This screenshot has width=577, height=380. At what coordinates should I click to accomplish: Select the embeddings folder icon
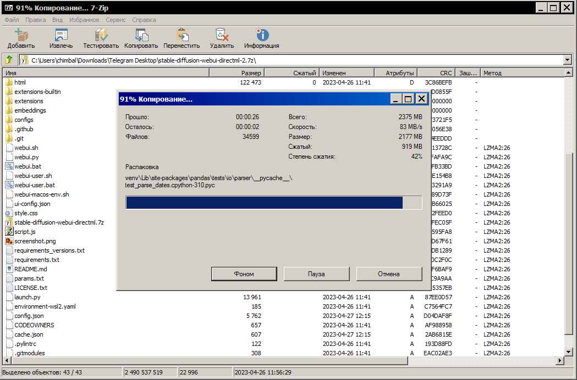point(9,110)
